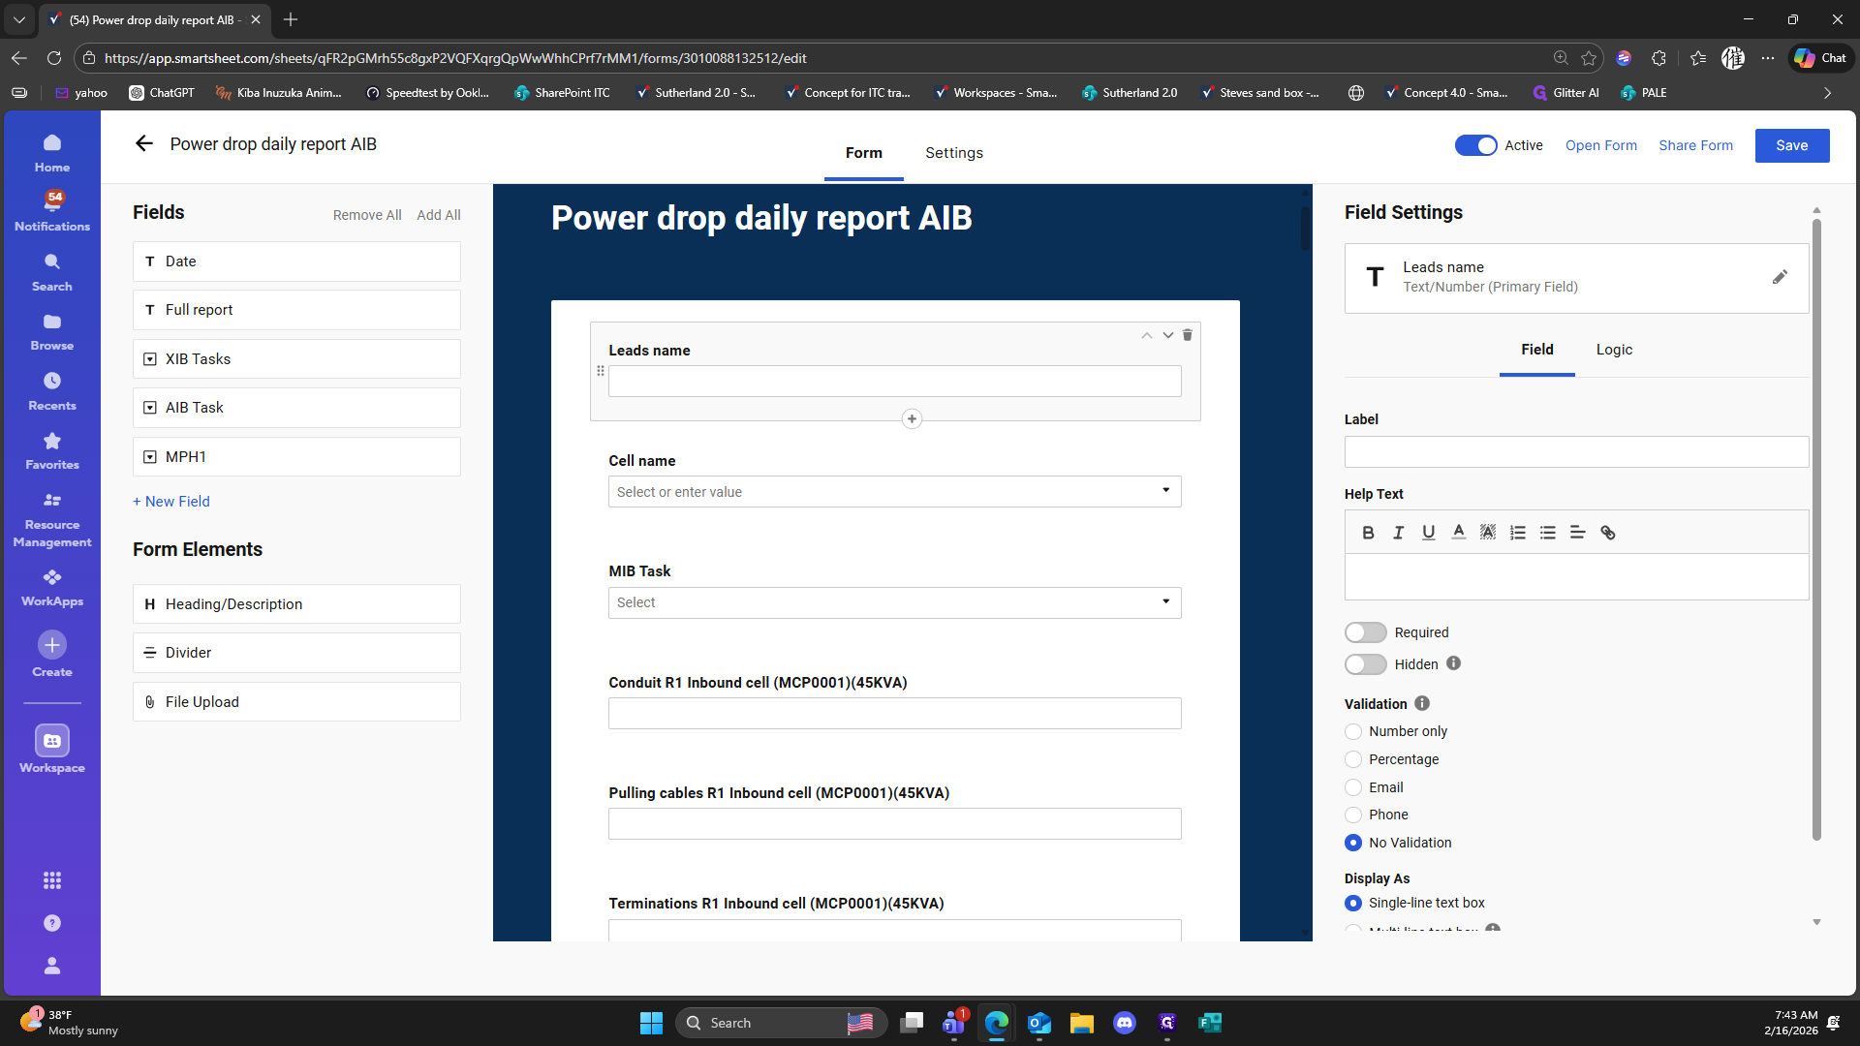Enable the Required toggle

click(1366, 632)
